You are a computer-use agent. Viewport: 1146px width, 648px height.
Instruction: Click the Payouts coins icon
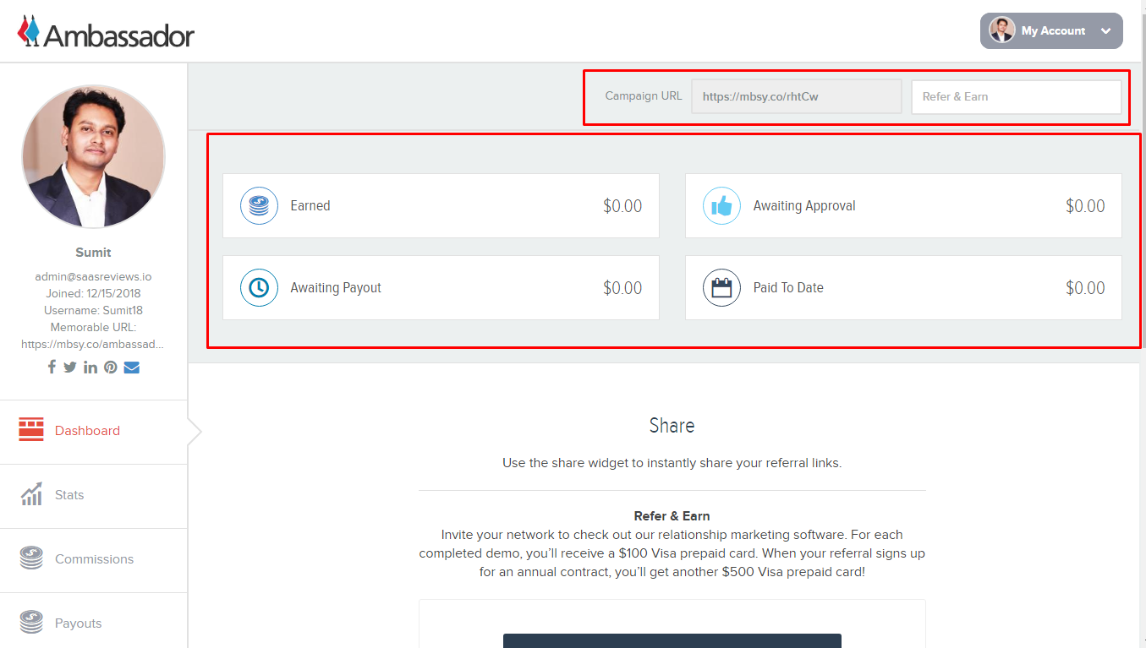tap(31, 623)
